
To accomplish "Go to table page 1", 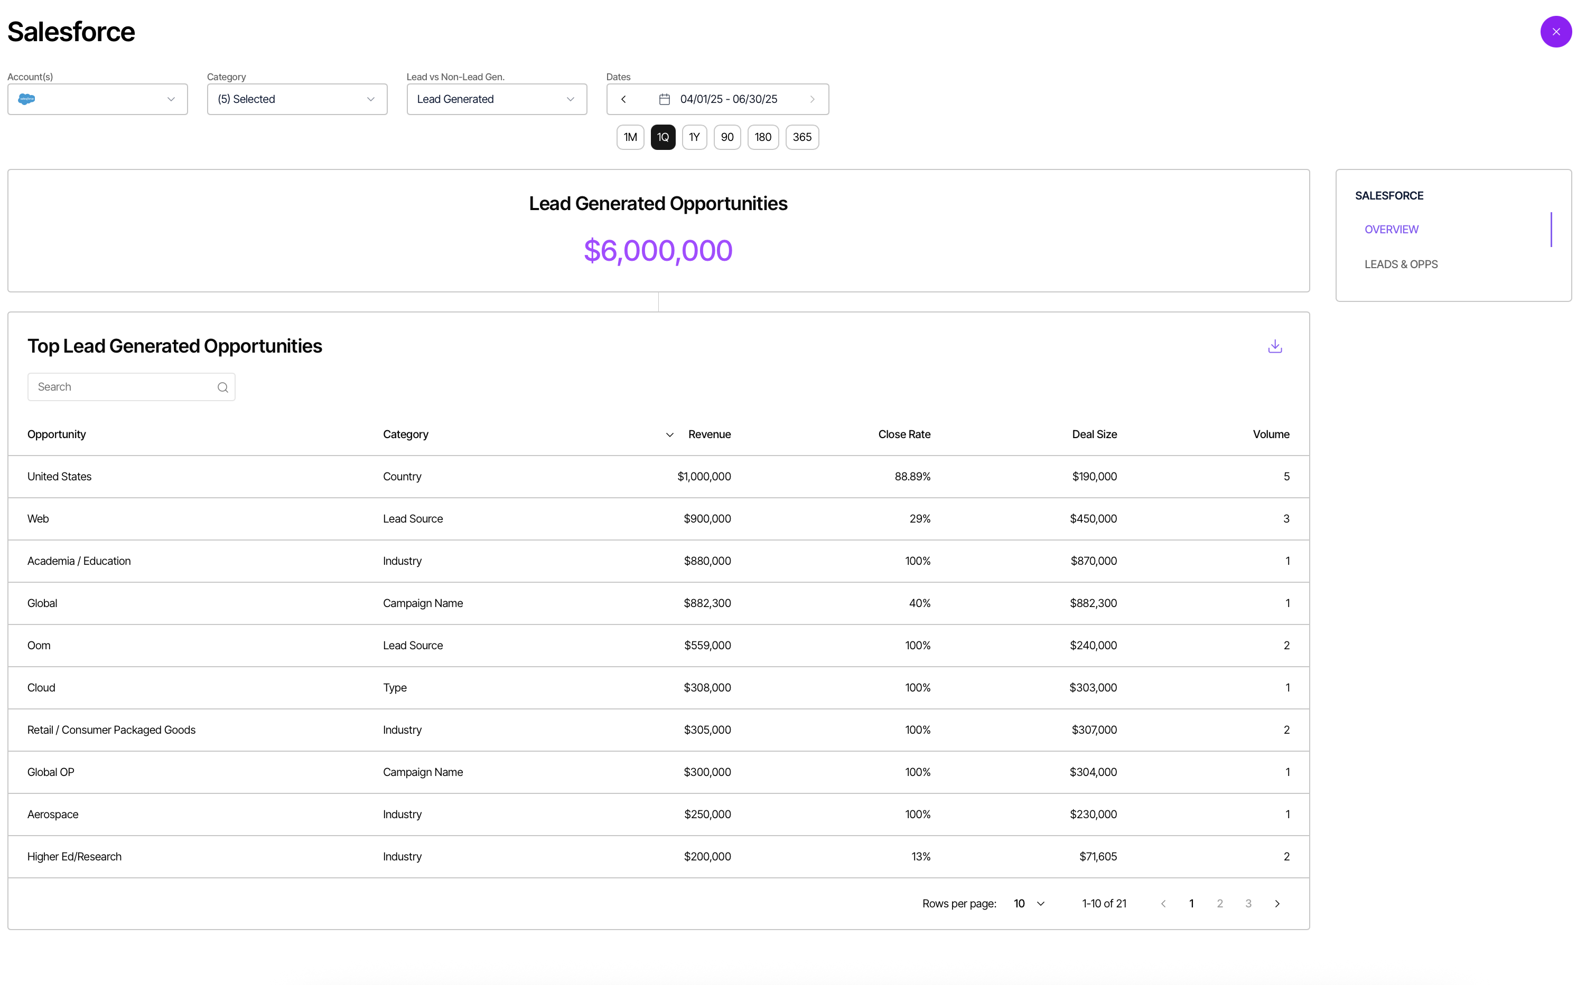I will click(x=1191, y=904).
